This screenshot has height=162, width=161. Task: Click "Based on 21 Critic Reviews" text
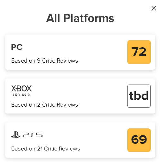tap(45, 148)
